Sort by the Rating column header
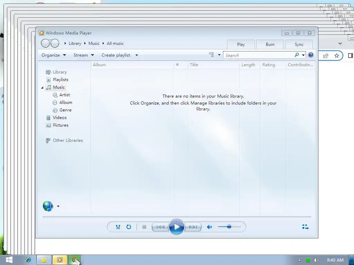This screenshot has width=354, height=265. tap(273, 65)
